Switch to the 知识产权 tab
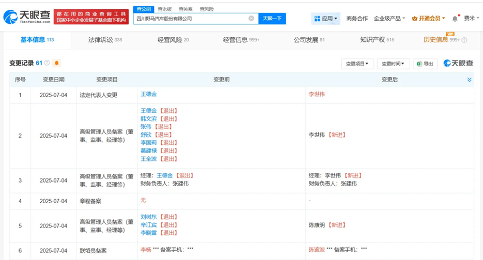Image resolution: width=483 pixels, height=260 pixels. tap(377, 40)
